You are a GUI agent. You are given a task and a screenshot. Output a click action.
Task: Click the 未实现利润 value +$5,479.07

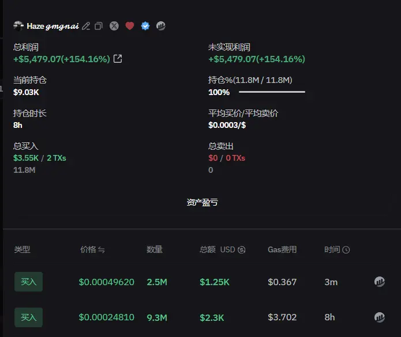point(257,59)
